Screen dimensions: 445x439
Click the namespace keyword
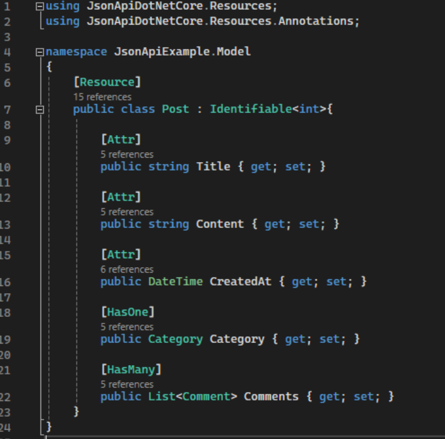(76, 52)
